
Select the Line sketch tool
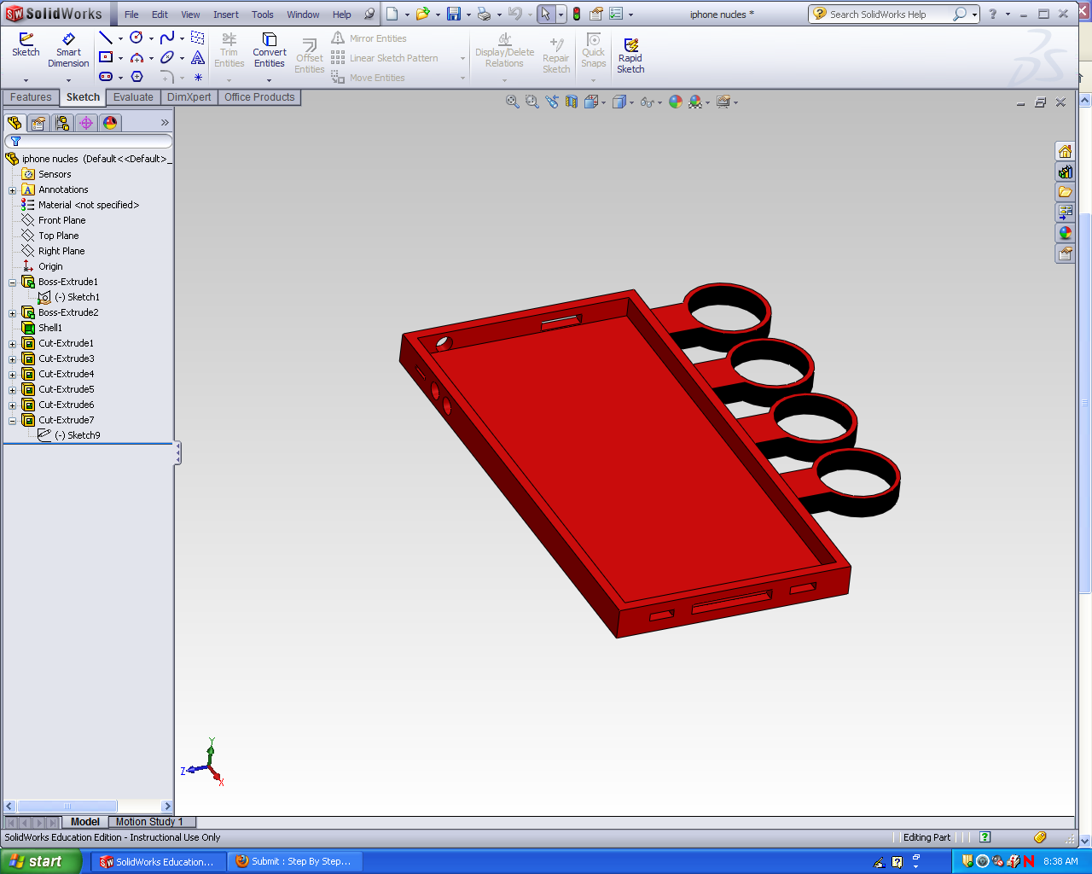(x=106, y=38)
